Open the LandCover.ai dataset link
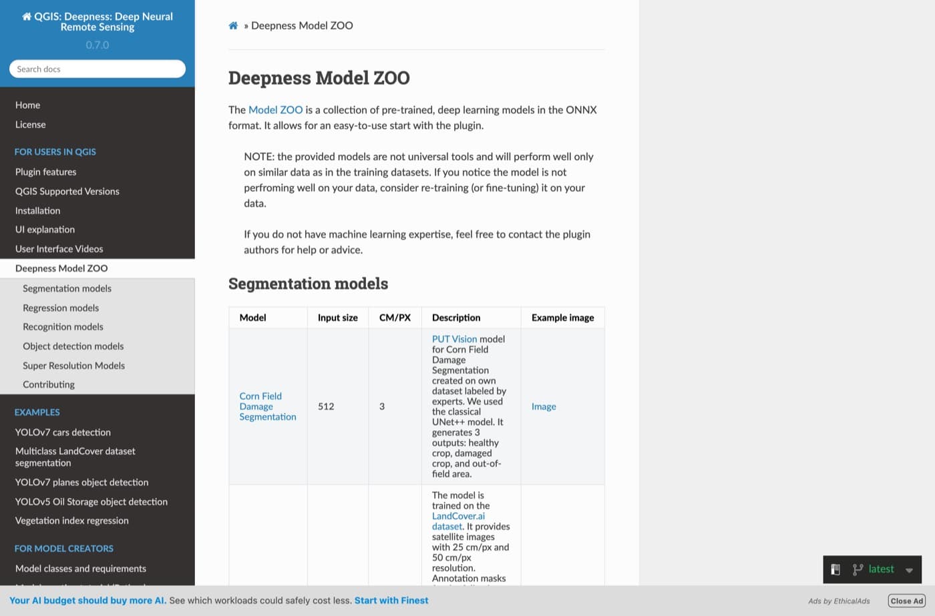 pos(458,521)
